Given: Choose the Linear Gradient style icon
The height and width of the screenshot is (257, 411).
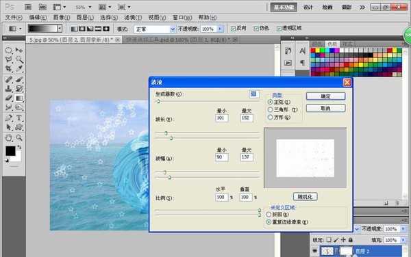Looking at the screenshot, I should point(75,29).
